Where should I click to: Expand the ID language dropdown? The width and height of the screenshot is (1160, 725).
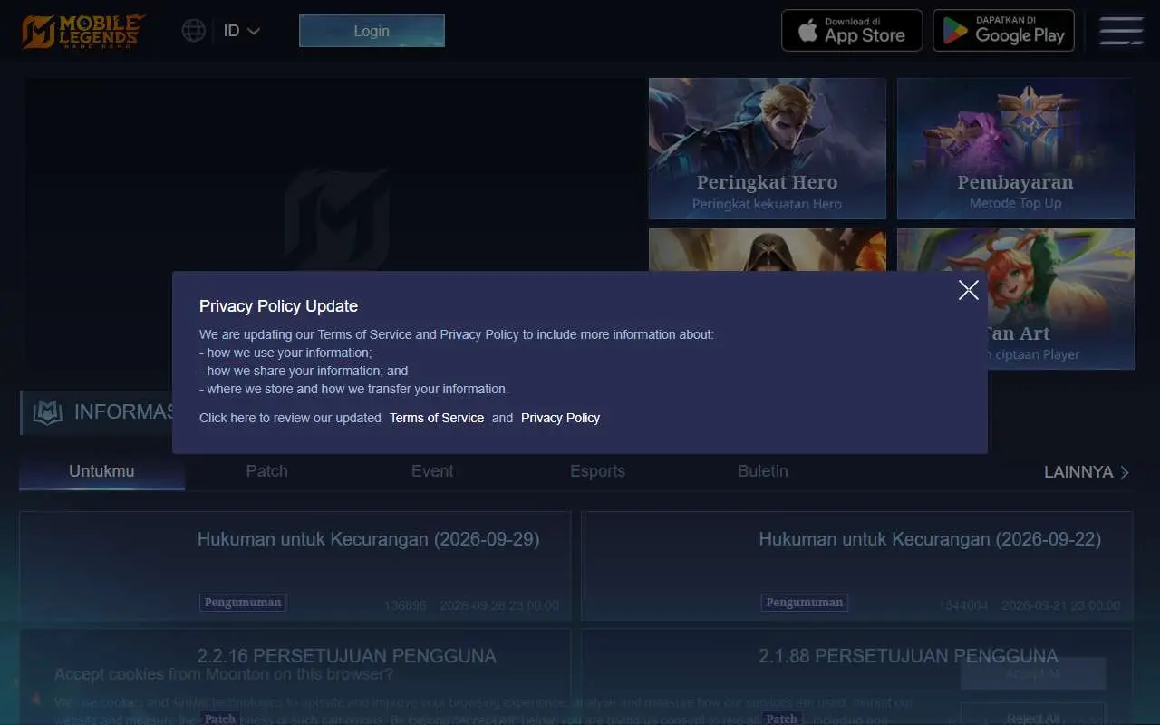pyautogui.click(x=242, y=31)
